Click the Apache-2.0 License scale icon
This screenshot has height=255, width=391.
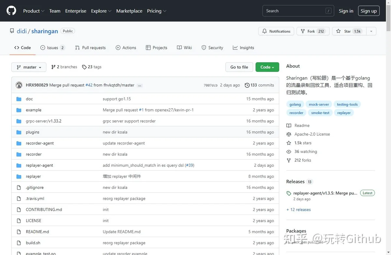[289, 134]
